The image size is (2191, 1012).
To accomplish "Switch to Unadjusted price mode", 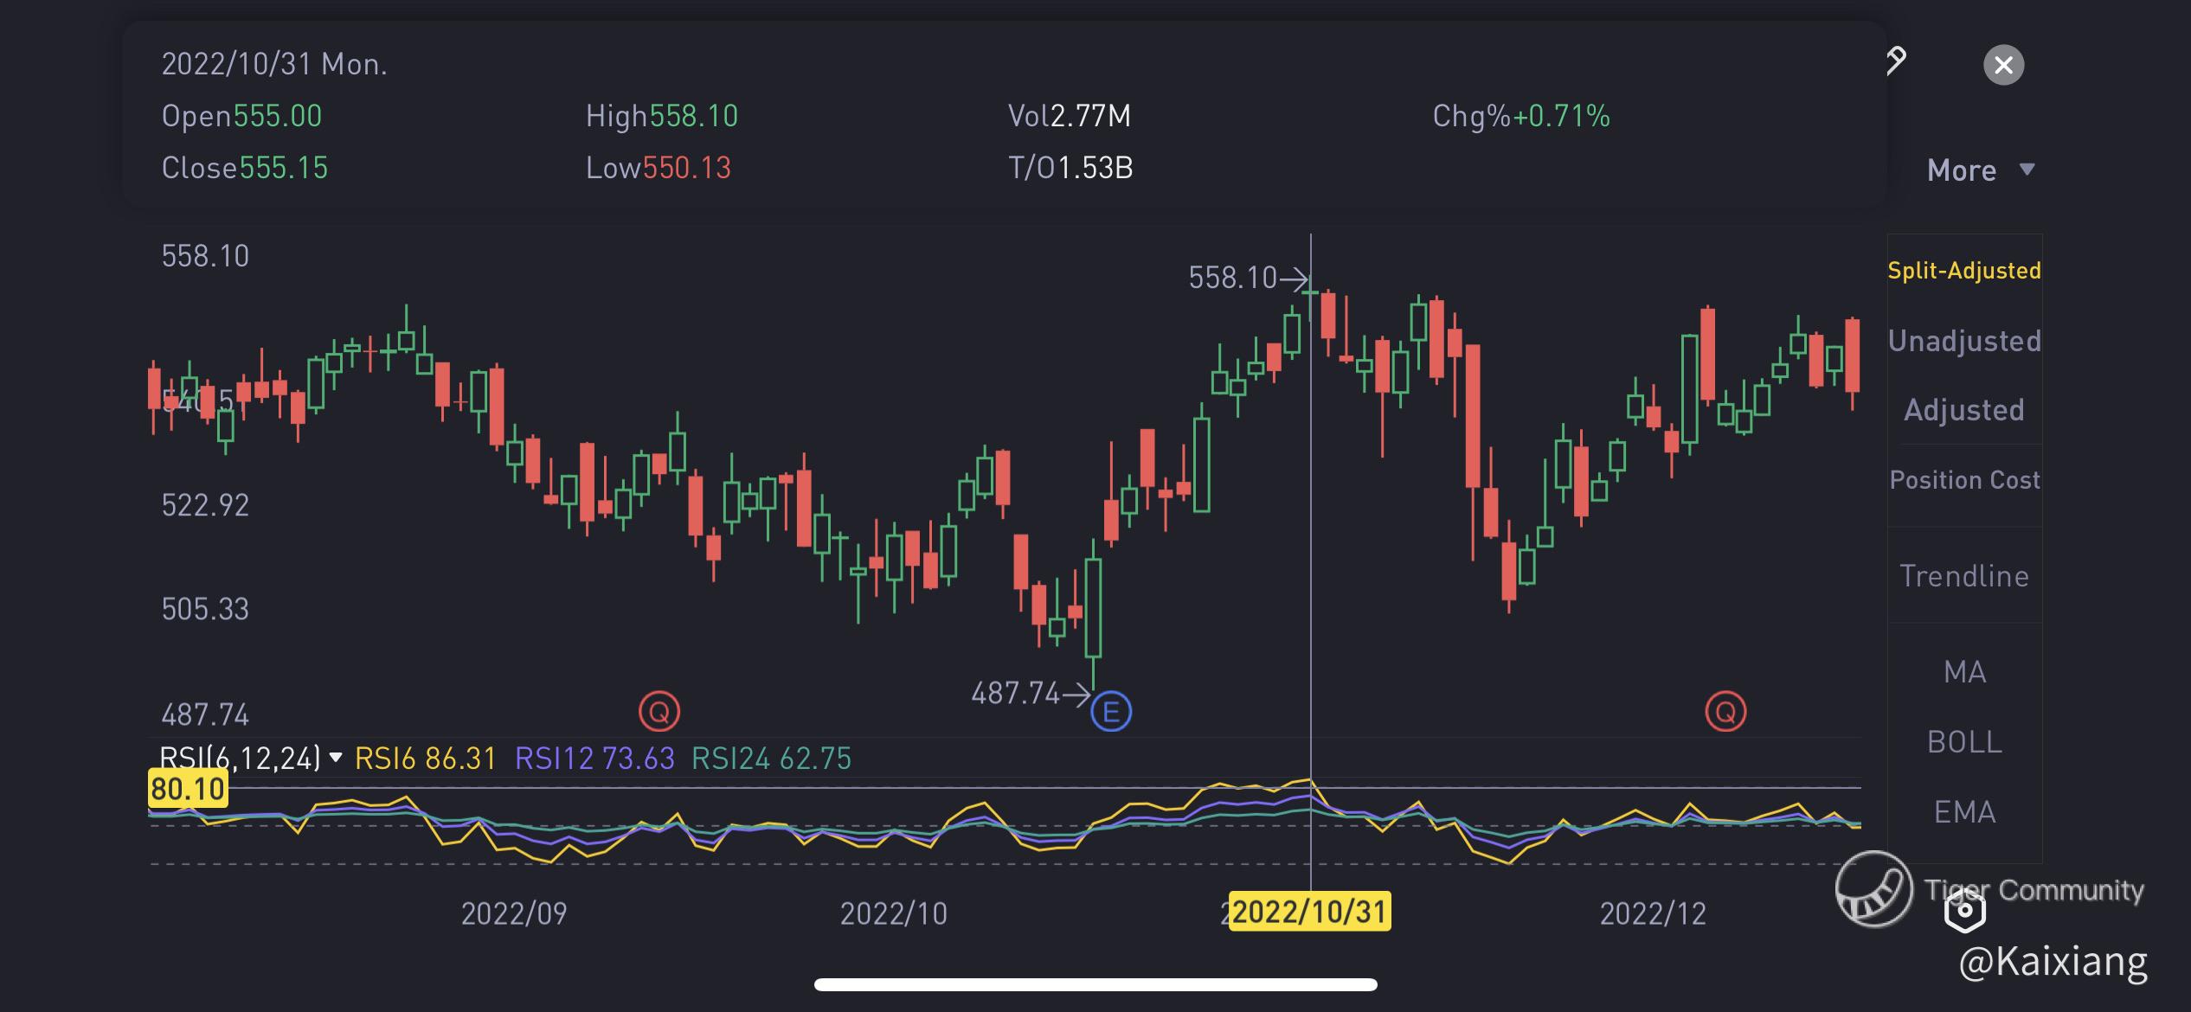I will 1964,341.
